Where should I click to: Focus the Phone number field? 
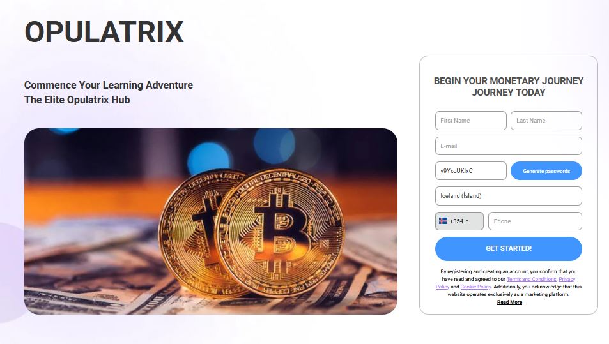tap(535, 221)
